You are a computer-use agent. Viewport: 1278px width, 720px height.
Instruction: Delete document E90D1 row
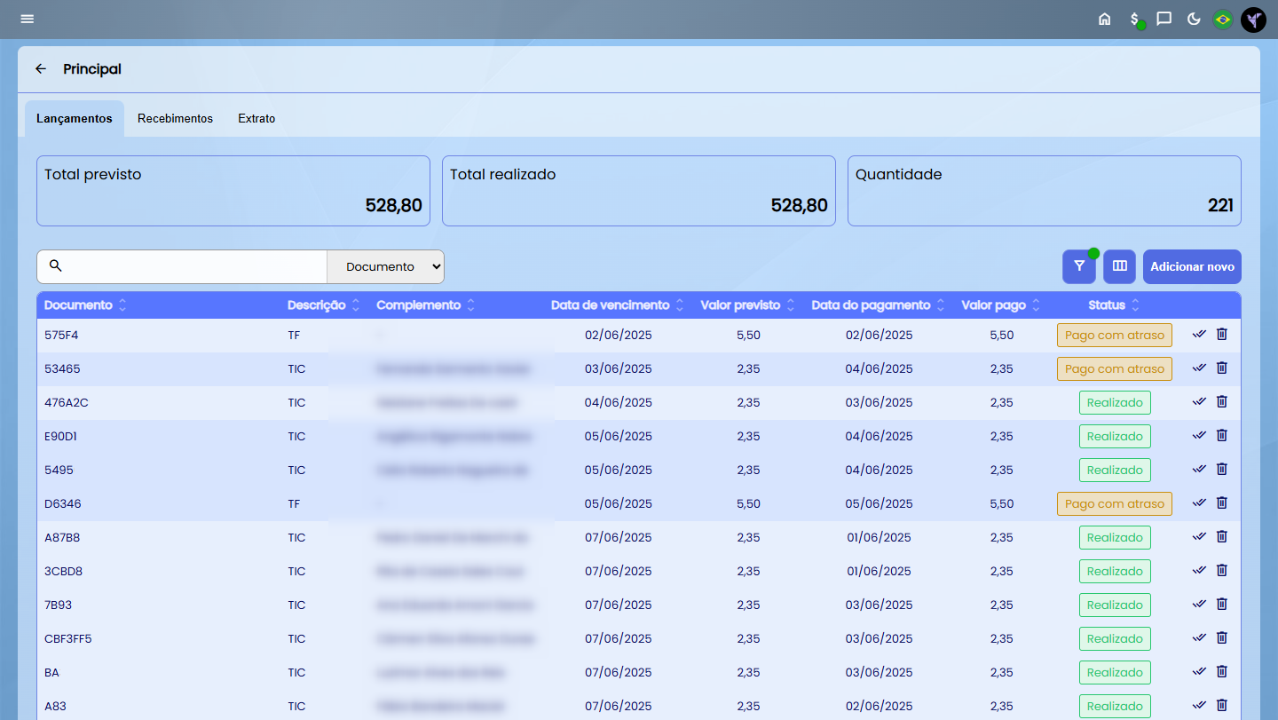(1222, 435)
